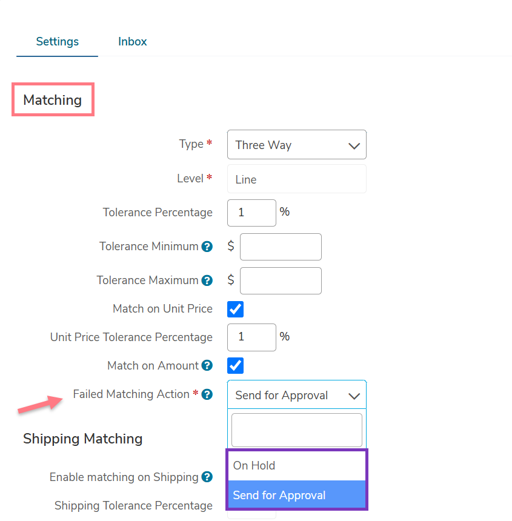Focus the Tolerance Minimum dollar field
This screenshot has width=512, height=521.
point(281,247)
